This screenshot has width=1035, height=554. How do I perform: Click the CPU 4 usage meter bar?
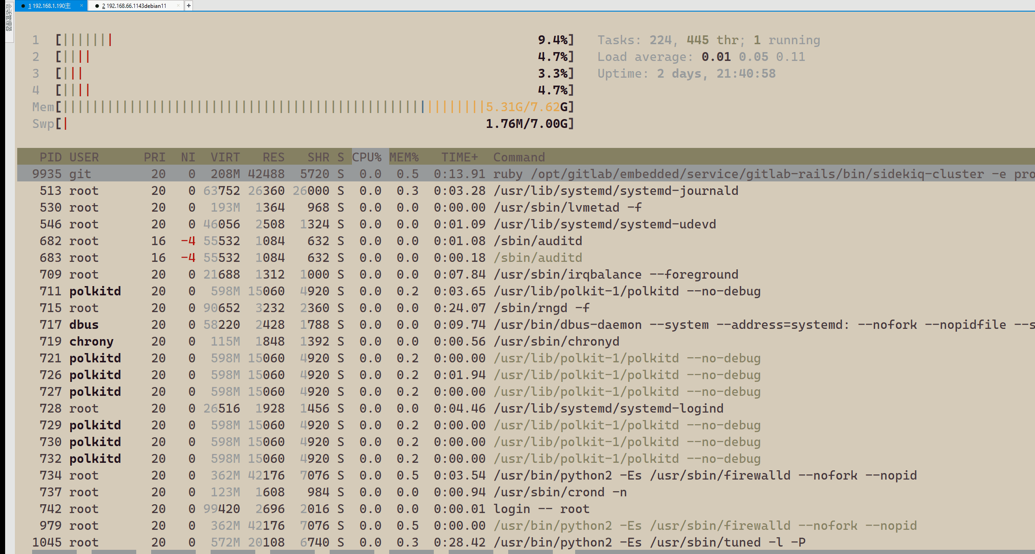pyautogui.click(x=303, y=90)
